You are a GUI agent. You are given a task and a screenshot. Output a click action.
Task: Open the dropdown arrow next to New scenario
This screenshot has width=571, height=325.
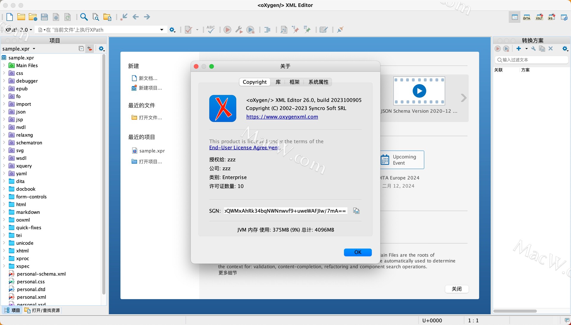point(526,48)
